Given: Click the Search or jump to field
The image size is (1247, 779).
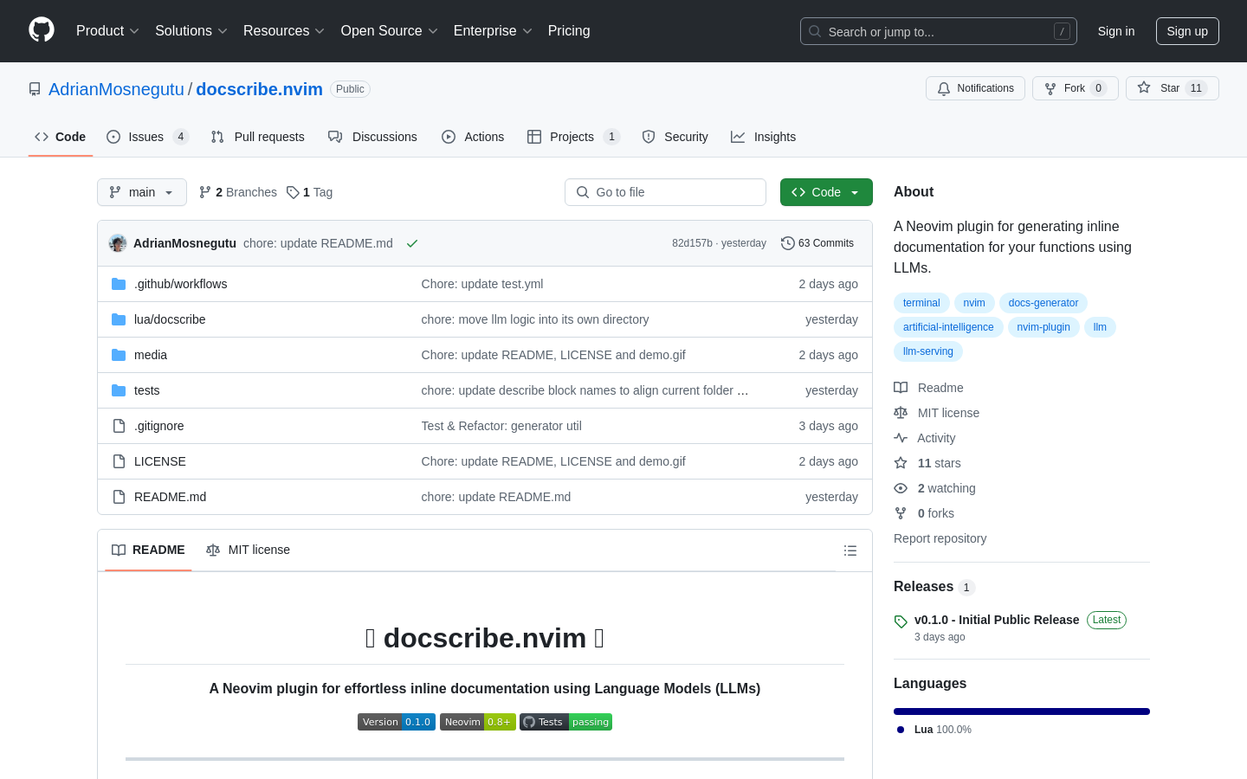Looking at the screenshot, I should [x=939, y=31].
